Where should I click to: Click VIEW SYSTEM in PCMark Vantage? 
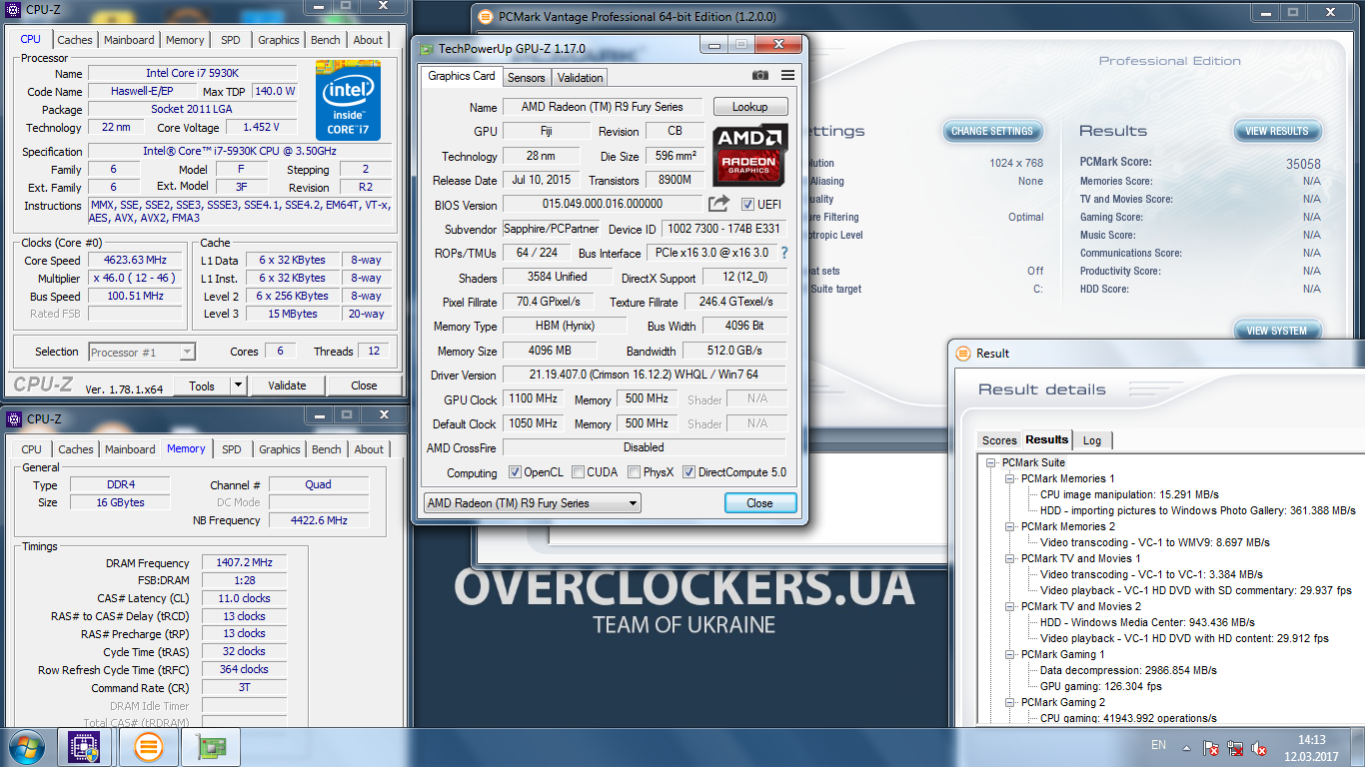click(x=1276, y=331)
